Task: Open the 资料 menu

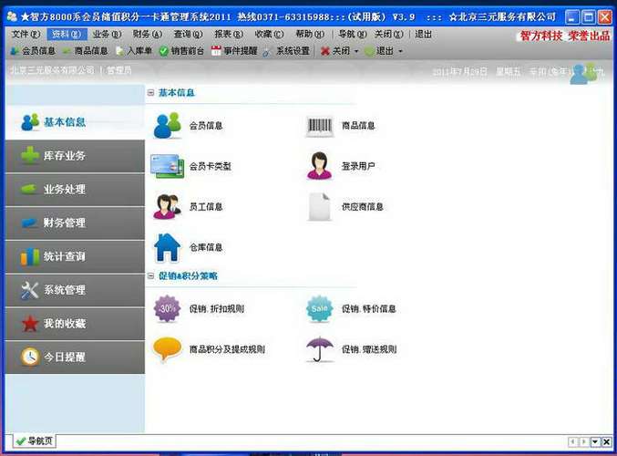Action: (x=67, y=35)
